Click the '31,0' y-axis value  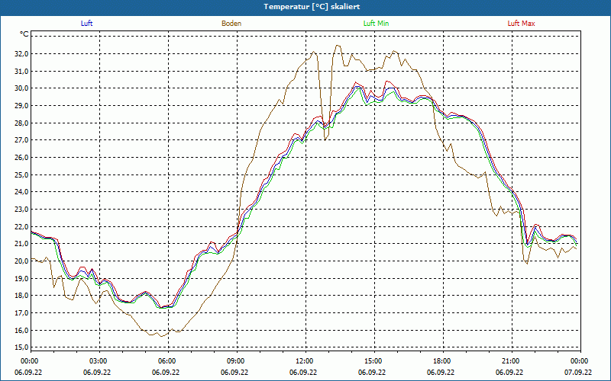coord(22,71)
